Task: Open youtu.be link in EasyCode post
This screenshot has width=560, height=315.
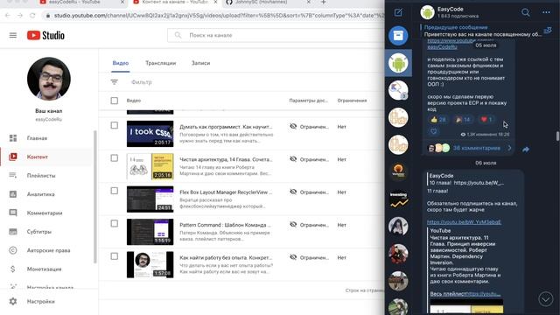Action: [465, 222]
